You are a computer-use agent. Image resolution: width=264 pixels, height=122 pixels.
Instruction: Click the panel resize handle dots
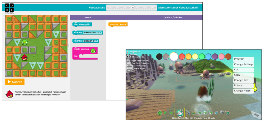[69, 46]
